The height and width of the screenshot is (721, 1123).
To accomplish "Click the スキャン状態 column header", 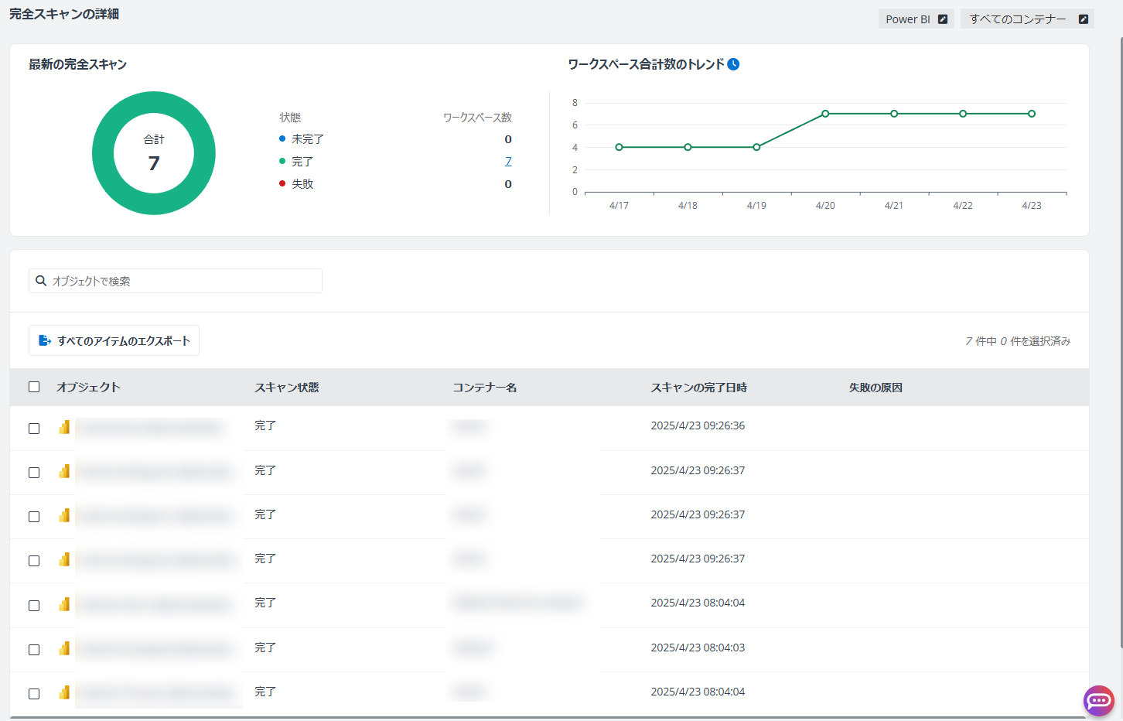I will coord(287,387).
